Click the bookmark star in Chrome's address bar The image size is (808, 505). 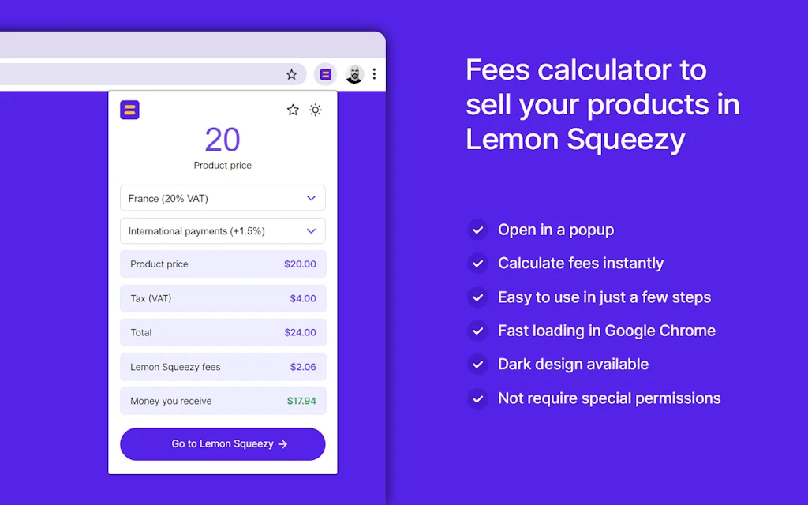click(x=292, y=73)
